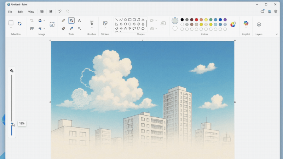
Task: Select the Right arrow shape
Action: tap(134, 24)
